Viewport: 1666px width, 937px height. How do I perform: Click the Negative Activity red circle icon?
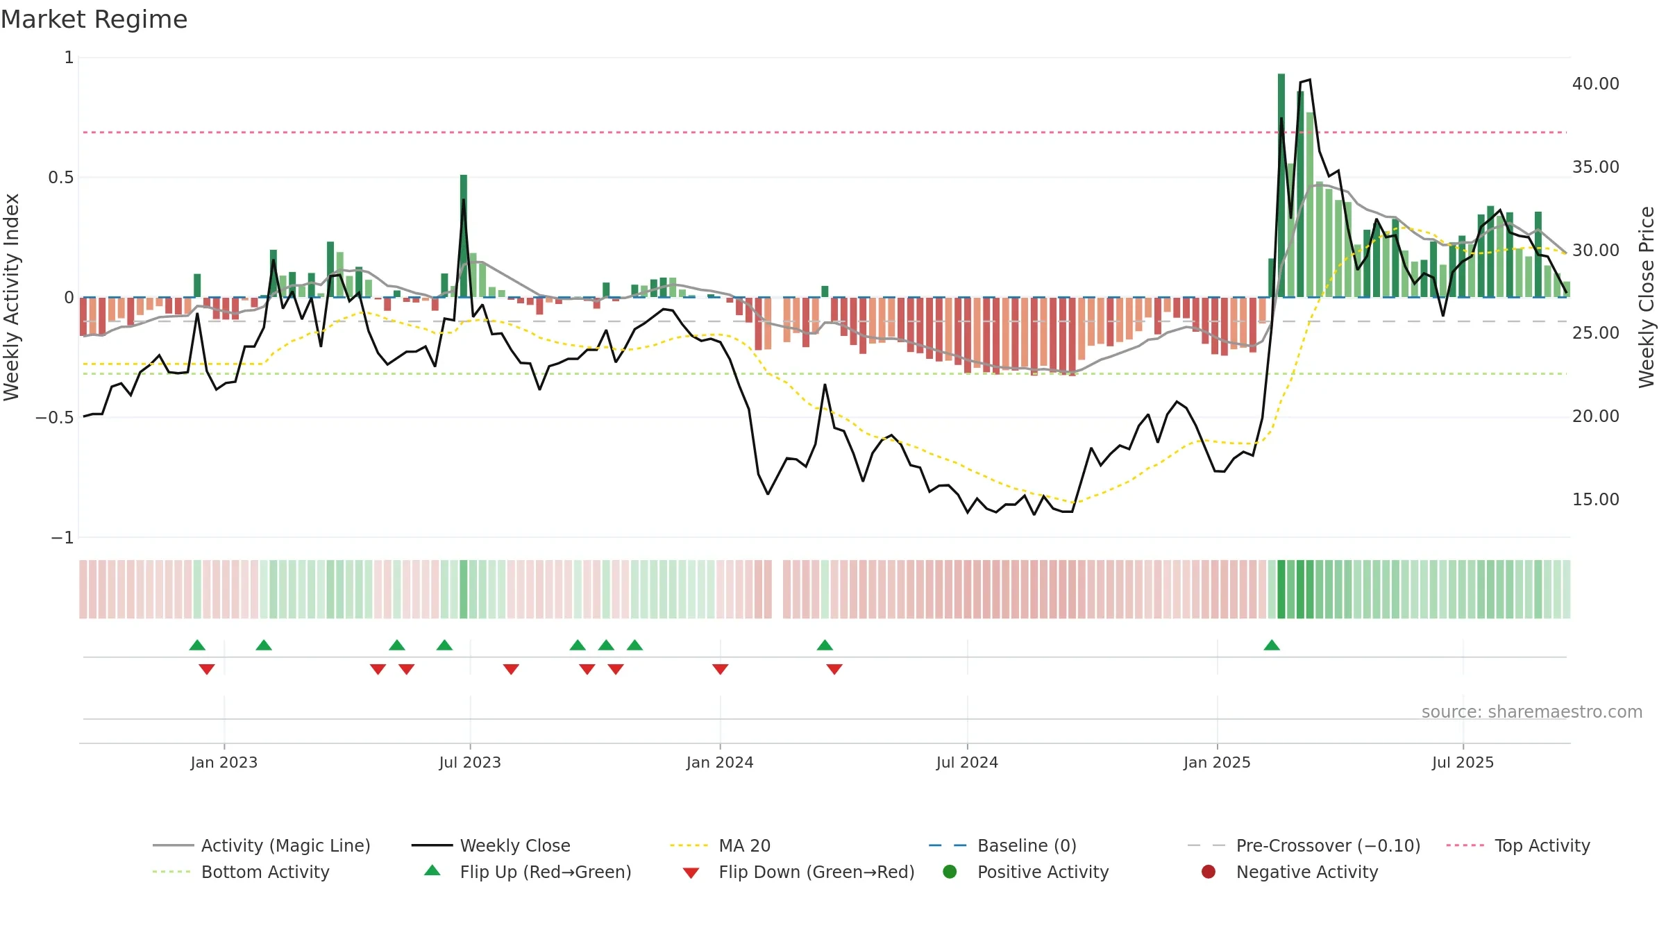pos(1209,871)
